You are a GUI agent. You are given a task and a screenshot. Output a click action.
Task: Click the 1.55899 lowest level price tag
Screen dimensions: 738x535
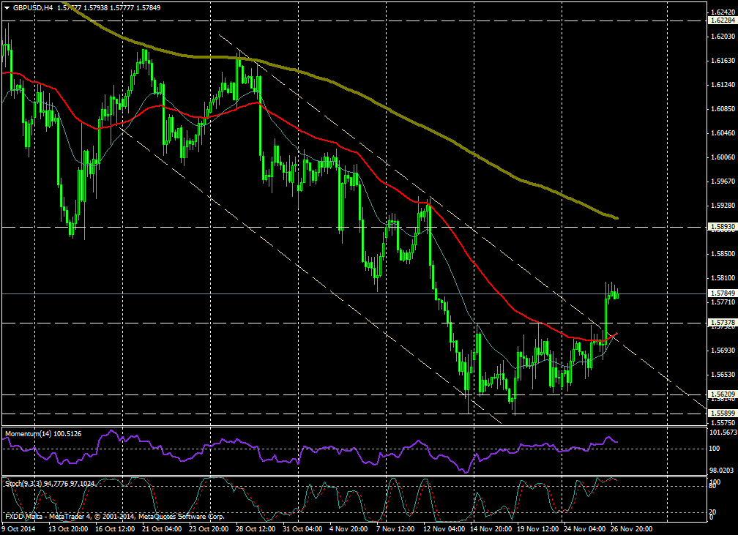pyautogui.click(x=722, y=414)
